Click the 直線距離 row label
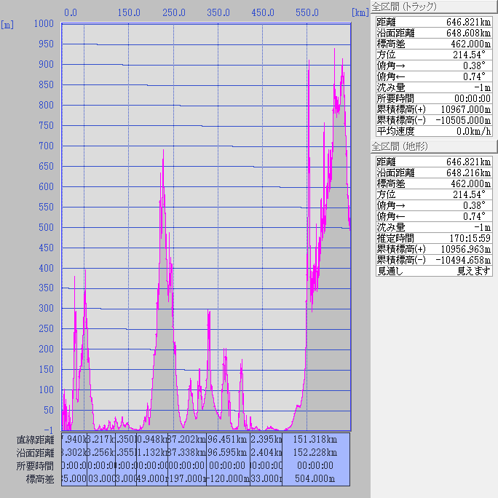The width and height of the screenshot is (498, 498). tap(35, 440)
